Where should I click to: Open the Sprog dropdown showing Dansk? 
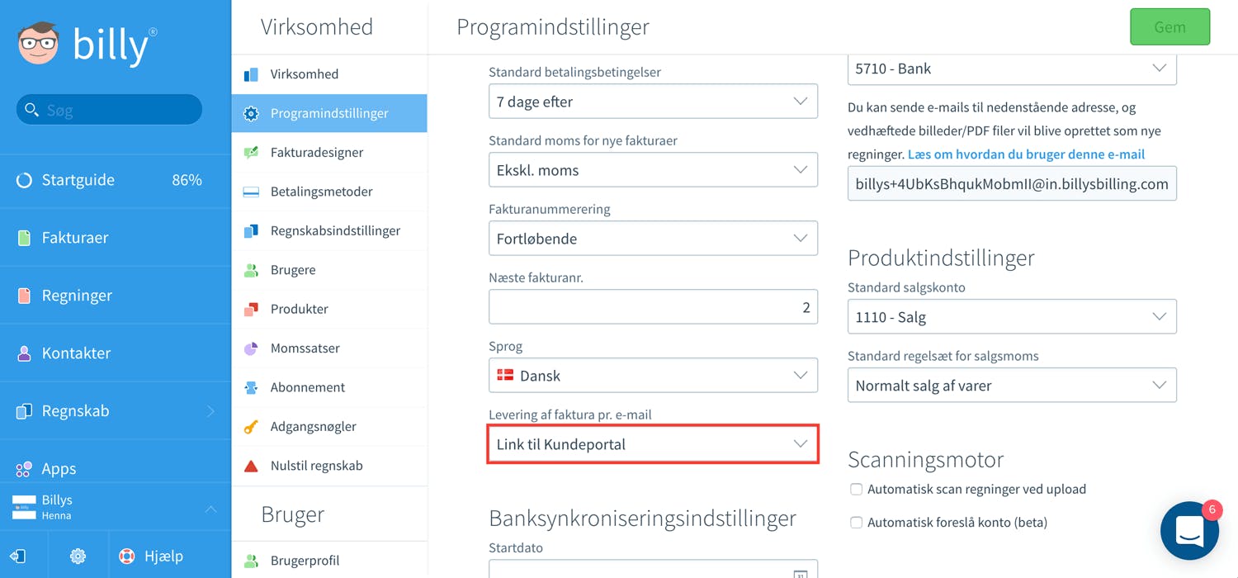click(653, 376)
